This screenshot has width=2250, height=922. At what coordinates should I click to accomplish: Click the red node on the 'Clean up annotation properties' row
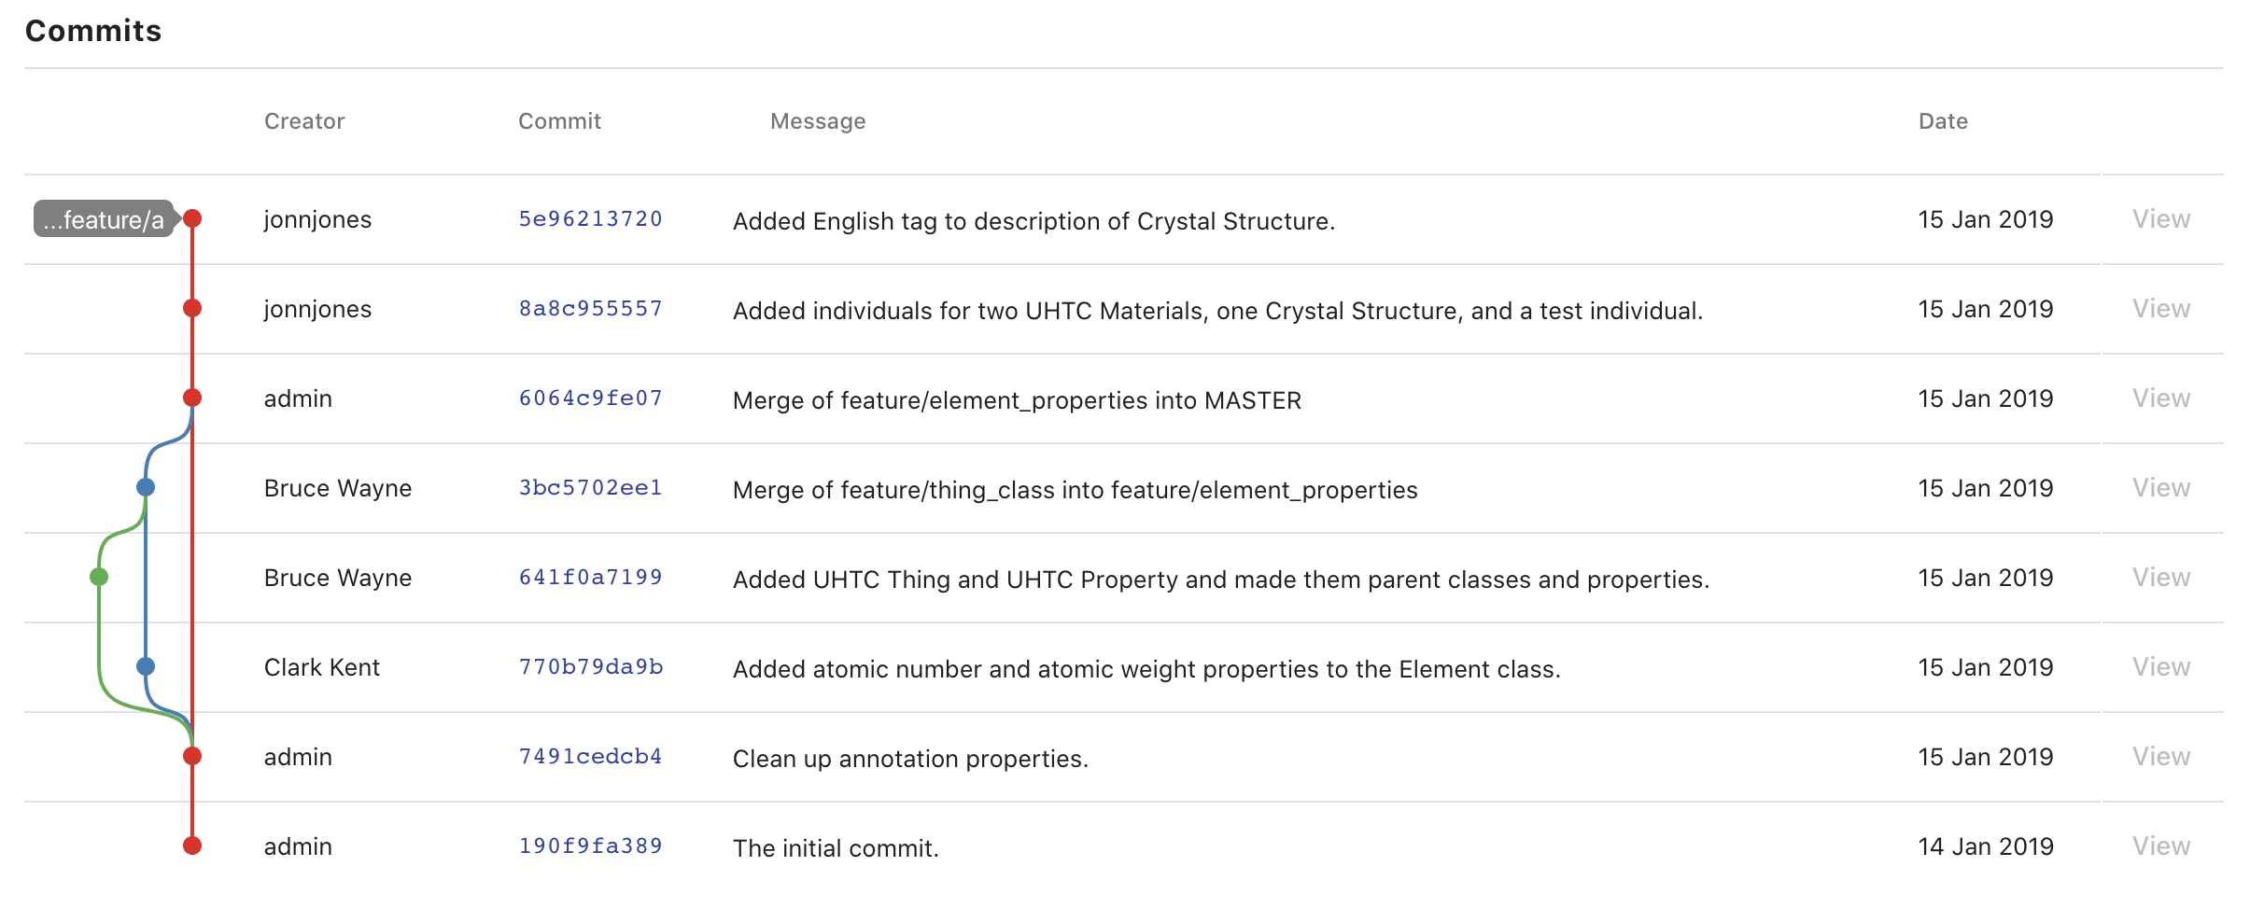point(192,757)
